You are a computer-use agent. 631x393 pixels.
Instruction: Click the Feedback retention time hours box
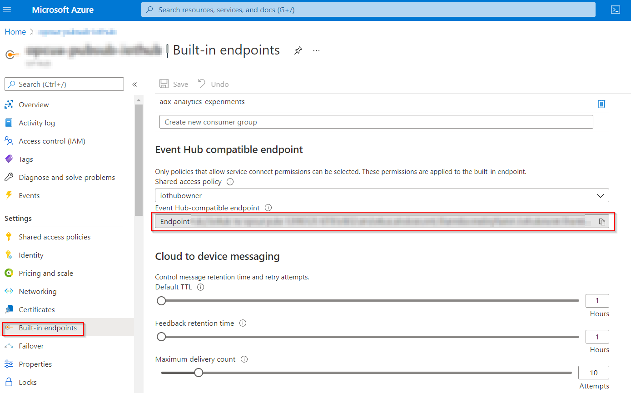597,337
